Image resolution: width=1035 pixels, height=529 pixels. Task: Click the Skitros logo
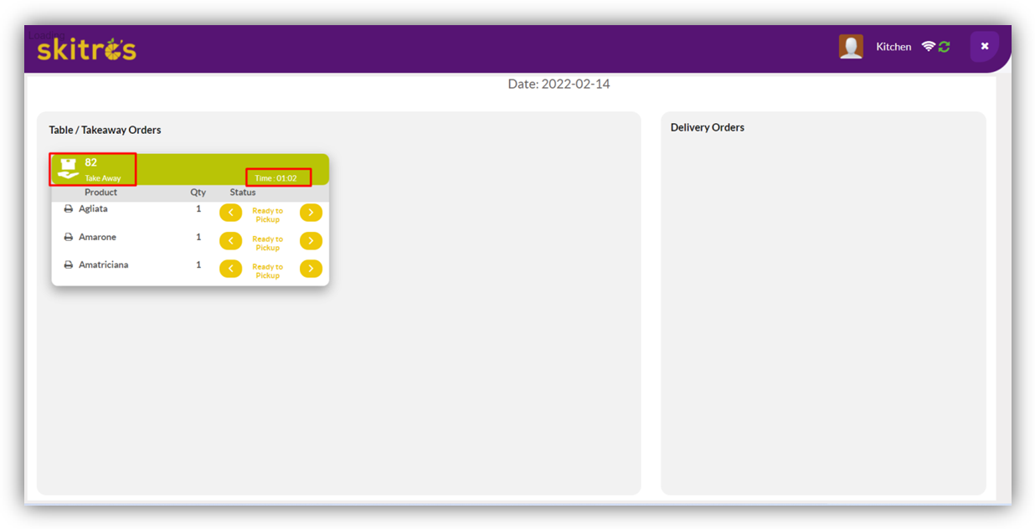tap(86, 49)
